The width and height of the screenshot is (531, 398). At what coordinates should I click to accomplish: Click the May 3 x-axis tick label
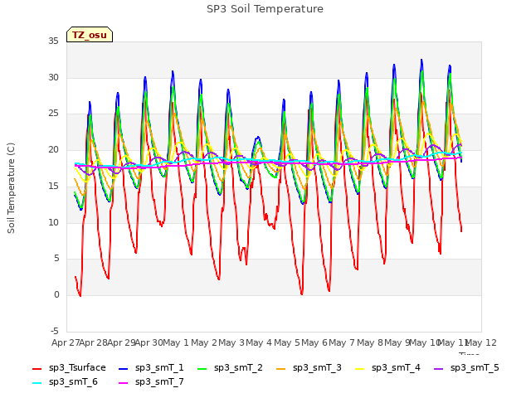[231, 342]
